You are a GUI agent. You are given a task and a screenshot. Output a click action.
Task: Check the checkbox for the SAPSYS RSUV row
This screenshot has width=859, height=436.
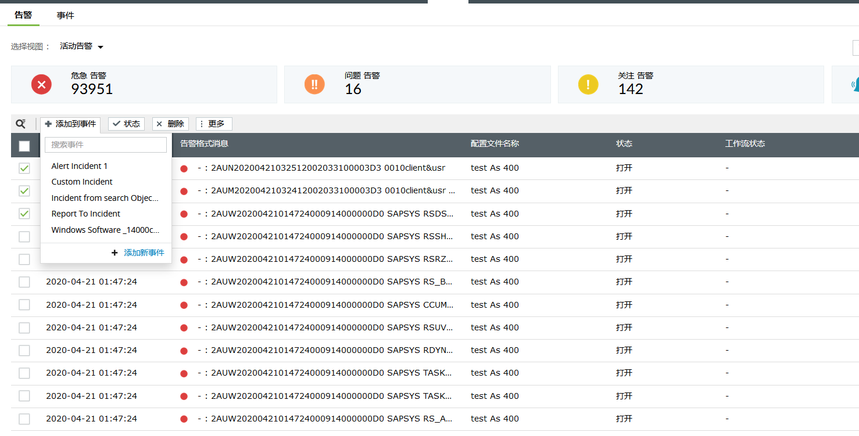24,327
